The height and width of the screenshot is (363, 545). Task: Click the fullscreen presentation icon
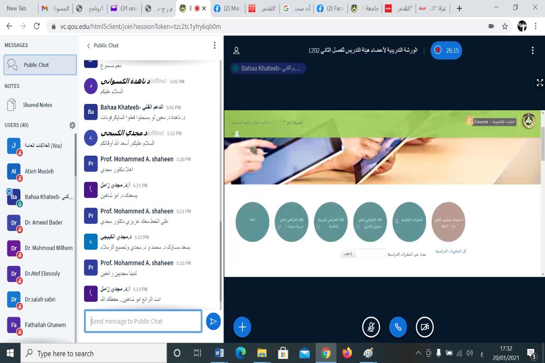(x=540, y=83)
